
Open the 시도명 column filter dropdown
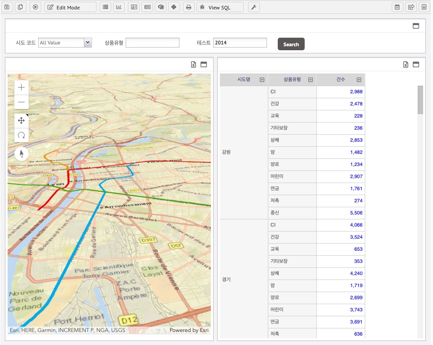[x=262, y=80]
